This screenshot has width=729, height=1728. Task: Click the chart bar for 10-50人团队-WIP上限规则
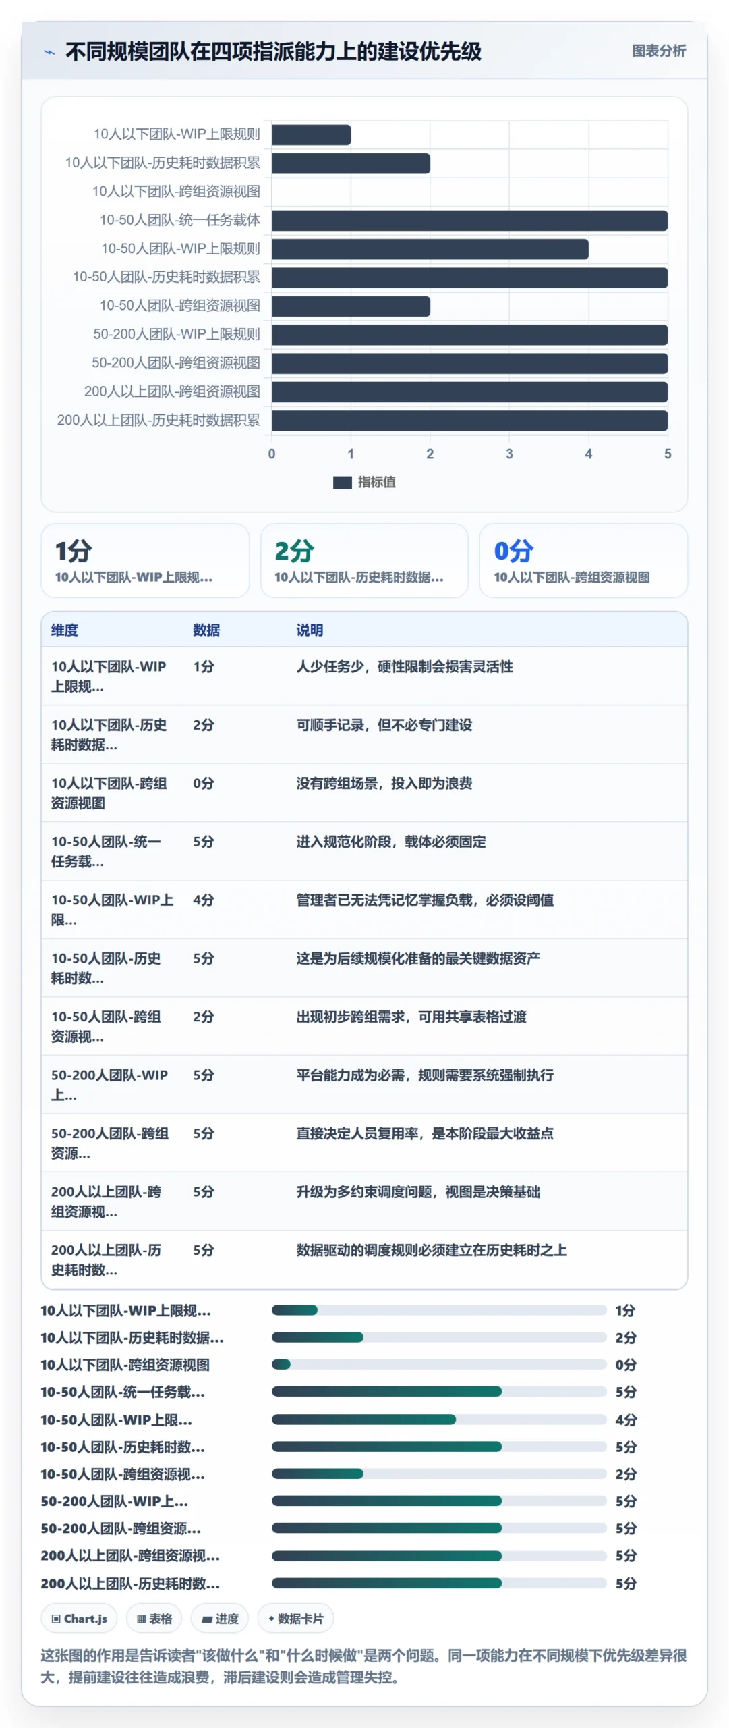pyautogui.click(x=430, y=249)
